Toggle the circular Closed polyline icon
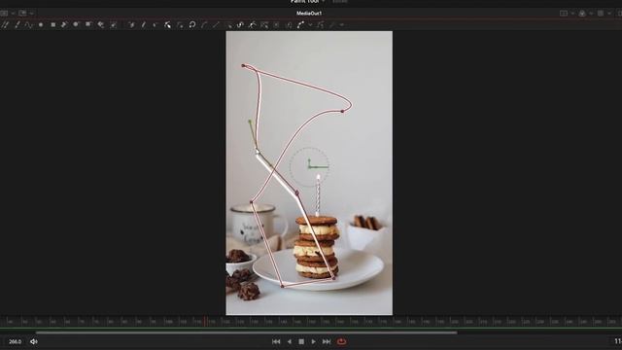Image resolution: width=622 pixels, height=350 pixels. pyautogui.click(x=192, y=24)
